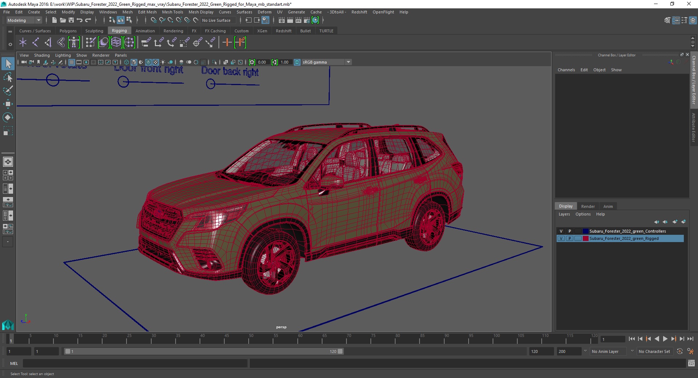Click the Set Key shelf icon
698x378 pixels.
click(x=227, y=43)
